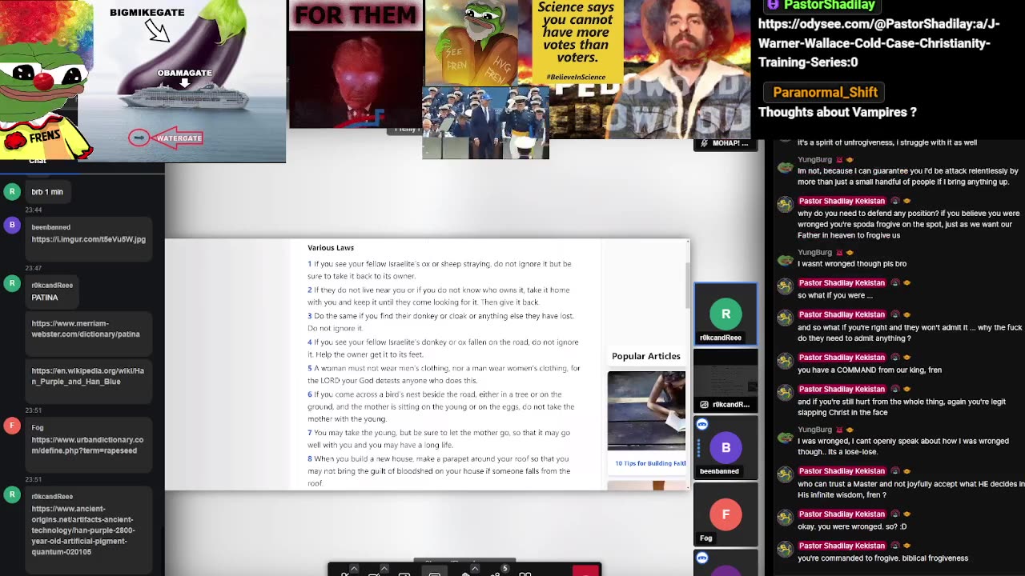Click the screen-share icon on the r0kcandR... tile
Screen dimensions: 1025x576
(x=704, y=405)
